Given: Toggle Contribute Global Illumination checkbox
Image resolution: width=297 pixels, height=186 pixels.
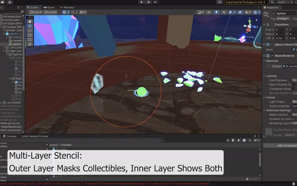Looking at the screenshot, I should (294, 89).
